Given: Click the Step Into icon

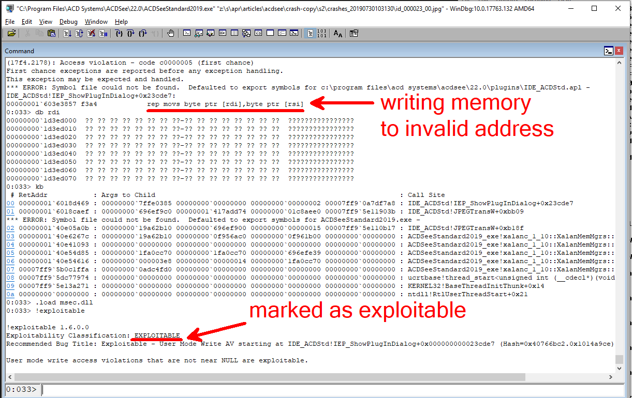Looking at the screenshot, I should click(x=119, y=33).
